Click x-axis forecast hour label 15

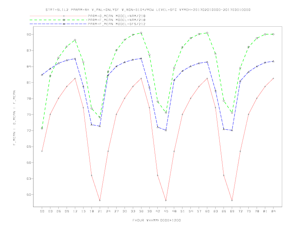83,211
